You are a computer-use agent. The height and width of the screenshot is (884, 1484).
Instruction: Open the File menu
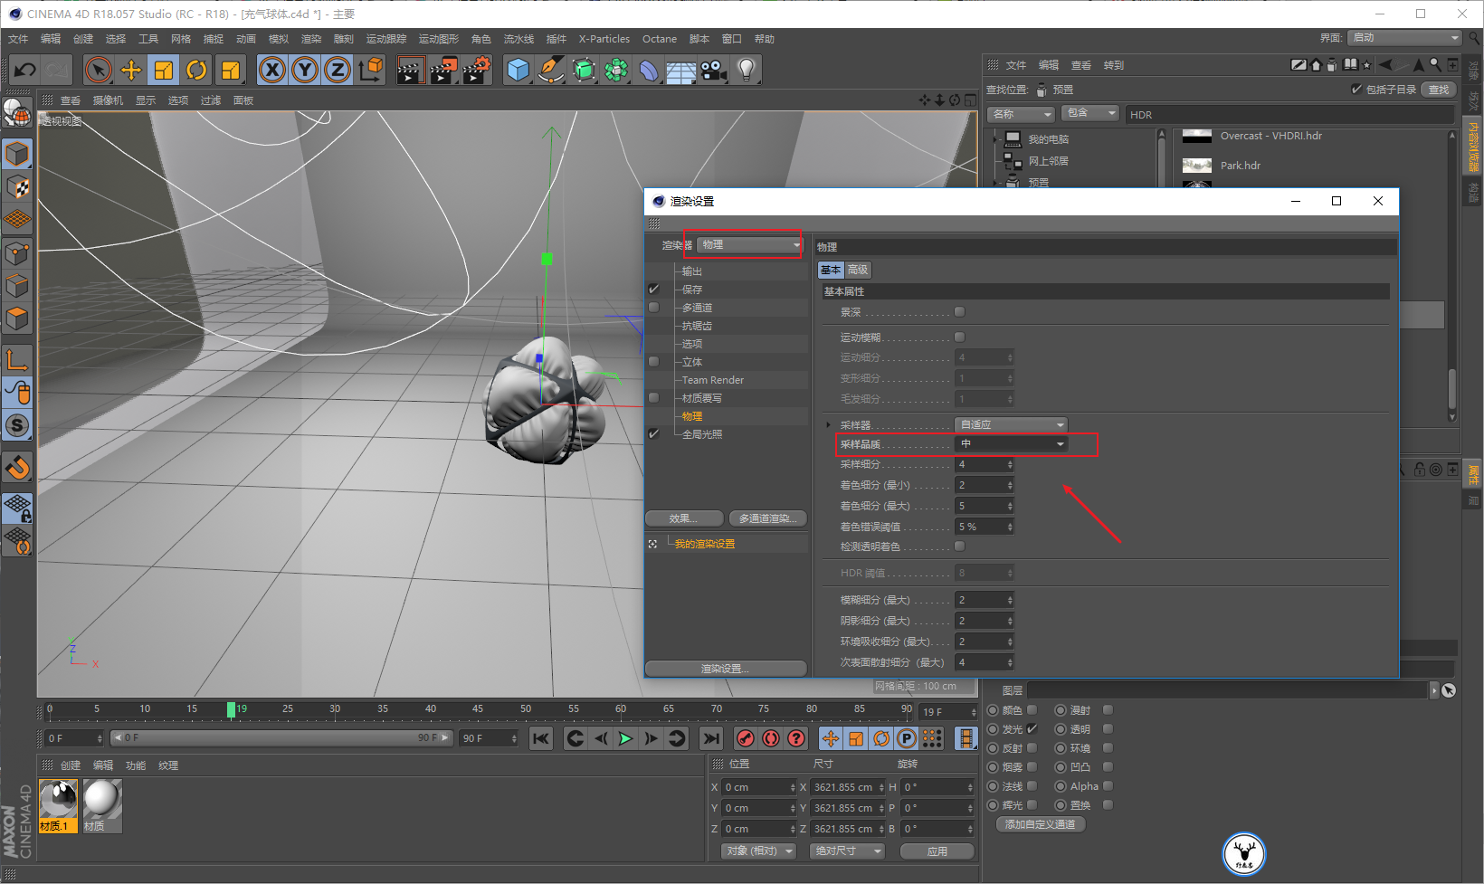[x=18, y=39]
